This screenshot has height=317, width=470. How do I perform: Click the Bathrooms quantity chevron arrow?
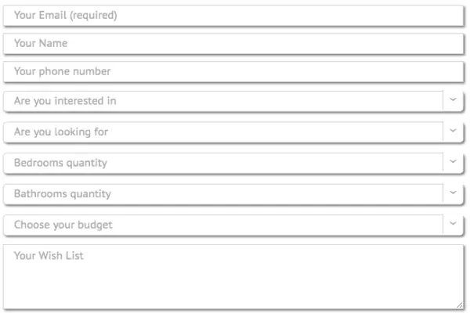point(454,193)
